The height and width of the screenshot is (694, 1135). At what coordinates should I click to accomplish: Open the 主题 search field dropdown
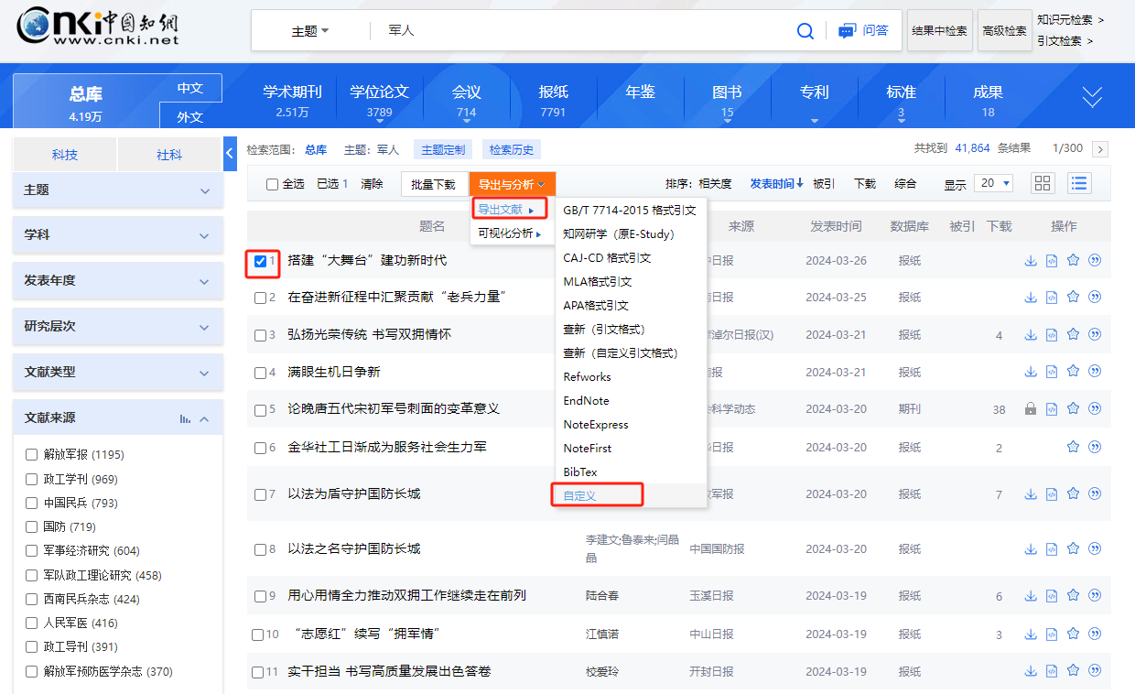click(x=310, y=31)
